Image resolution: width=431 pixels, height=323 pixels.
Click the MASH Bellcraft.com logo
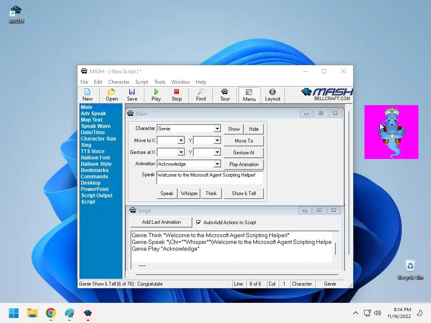coord(327,94)
